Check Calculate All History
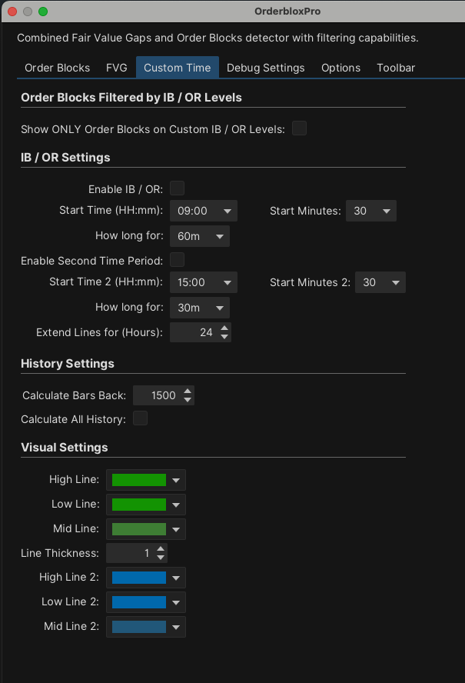Image resolution: width=465 pixels, height=683 pixels. click(140, 418)
